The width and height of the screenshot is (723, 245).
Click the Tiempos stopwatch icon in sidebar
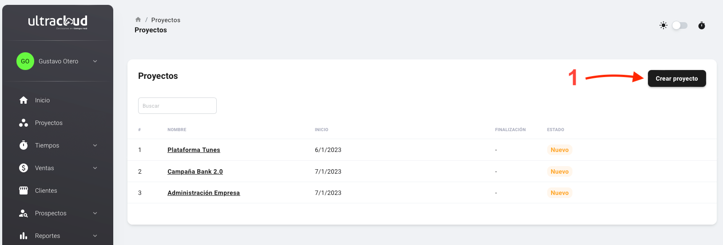tap(24, 145)
